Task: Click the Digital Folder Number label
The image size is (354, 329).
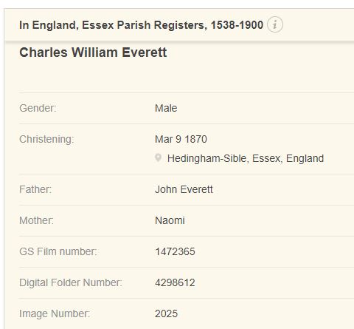Action: pos(71,282)
